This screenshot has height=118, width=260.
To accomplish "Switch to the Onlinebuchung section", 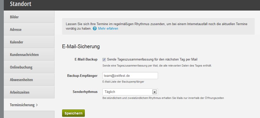I will [21, 67].
